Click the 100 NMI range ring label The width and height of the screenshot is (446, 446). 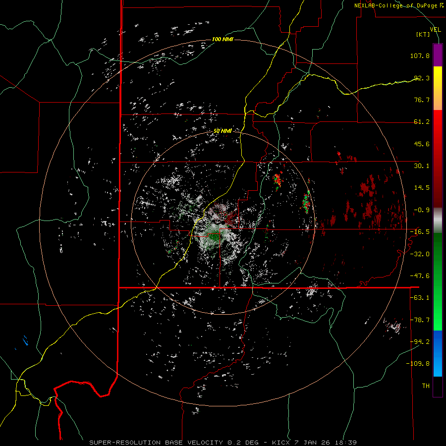click(223, 39)
